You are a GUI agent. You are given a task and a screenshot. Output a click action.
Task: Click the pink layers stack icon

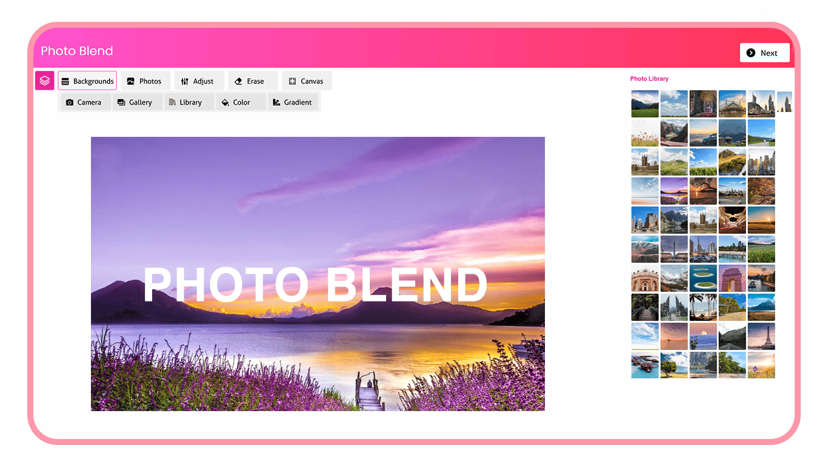click(x=45, y=81)
